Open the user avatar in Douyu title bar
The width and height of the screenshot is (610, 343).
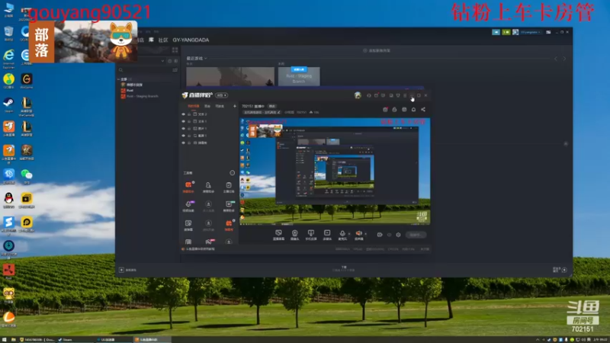coord(358,95)
